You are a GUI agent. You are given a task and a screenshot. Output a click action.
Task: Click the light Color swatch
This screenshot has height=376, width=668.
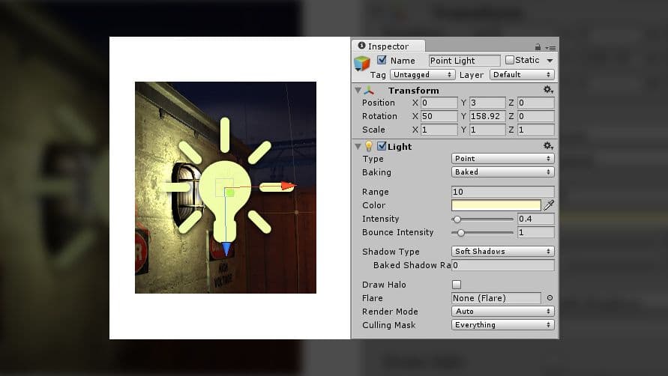coord(496,205)
